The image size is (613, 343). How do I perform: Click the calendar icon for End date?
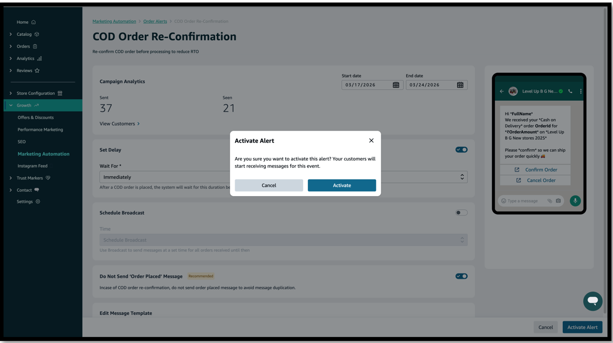click(x=460, y=85)
